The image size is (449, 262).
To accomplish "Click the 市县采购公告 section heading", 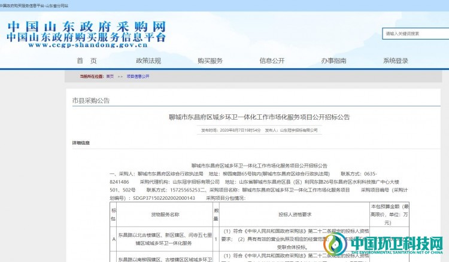I will pyautogui.click(x=91, y=100).
